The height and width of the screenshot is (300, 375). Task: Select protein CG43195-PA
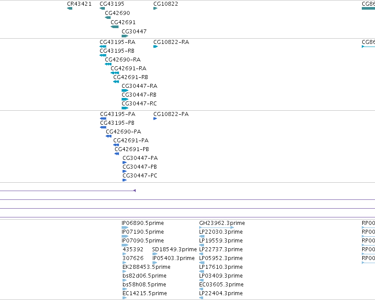click(x=118, y=114)
